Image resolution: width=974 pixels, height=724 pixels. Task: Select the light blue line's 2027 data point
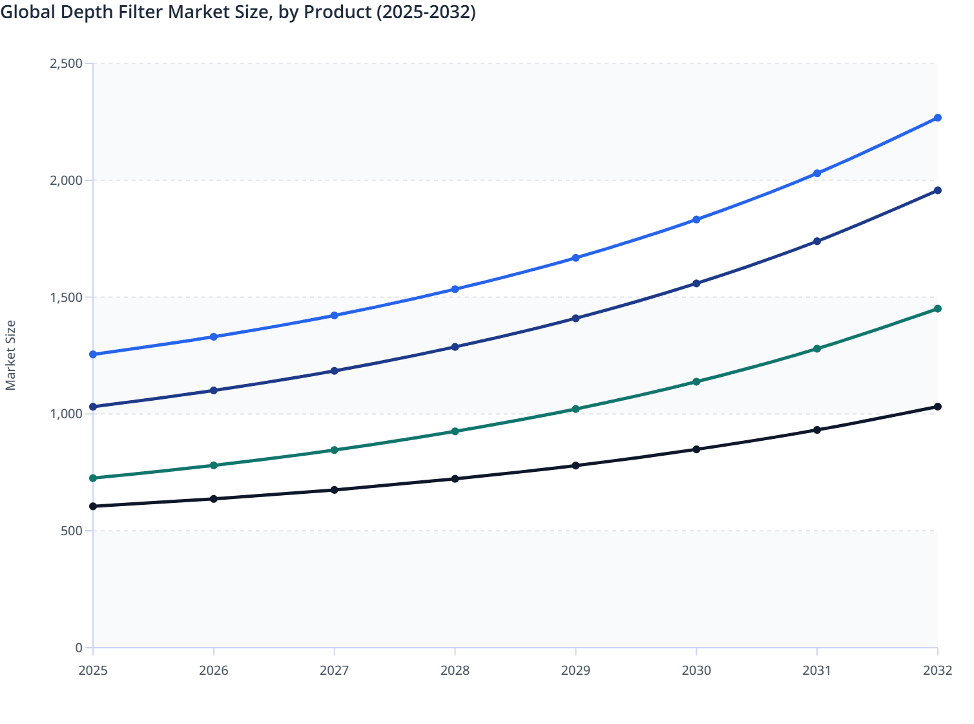tap(334, 315)
